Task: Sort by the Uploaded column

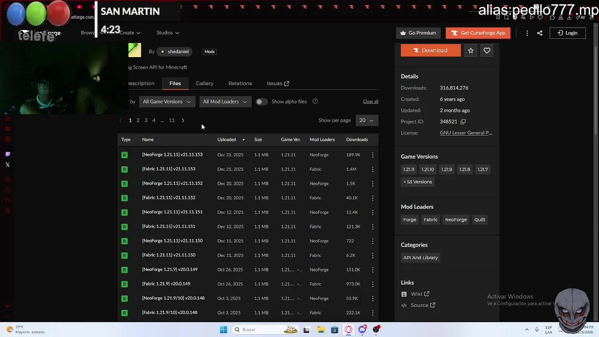Action: tap(231, 139)
